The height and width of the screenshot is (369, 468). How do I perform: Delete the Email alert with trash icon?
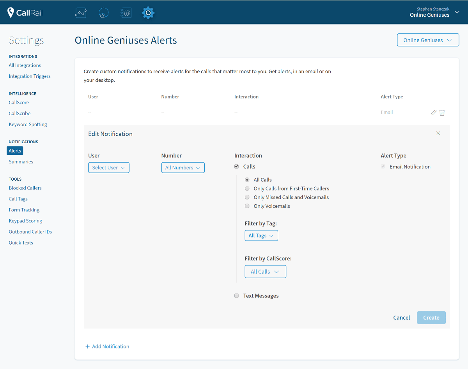click(x=442, y=112)
